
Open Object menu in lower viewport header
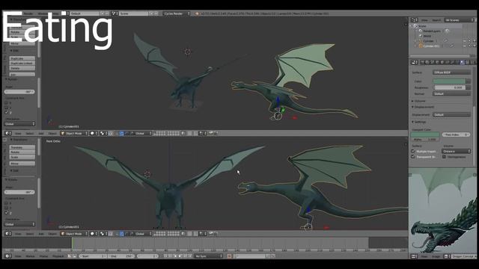(52, 234)
